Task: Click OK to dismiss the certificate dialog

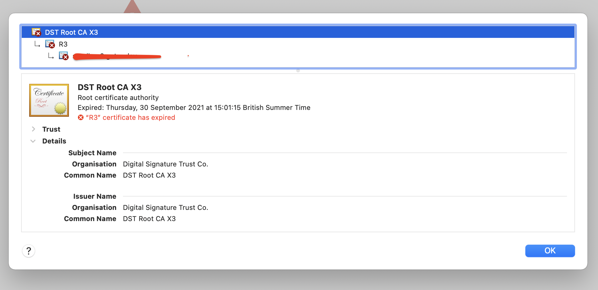Action: coord(550,251)
